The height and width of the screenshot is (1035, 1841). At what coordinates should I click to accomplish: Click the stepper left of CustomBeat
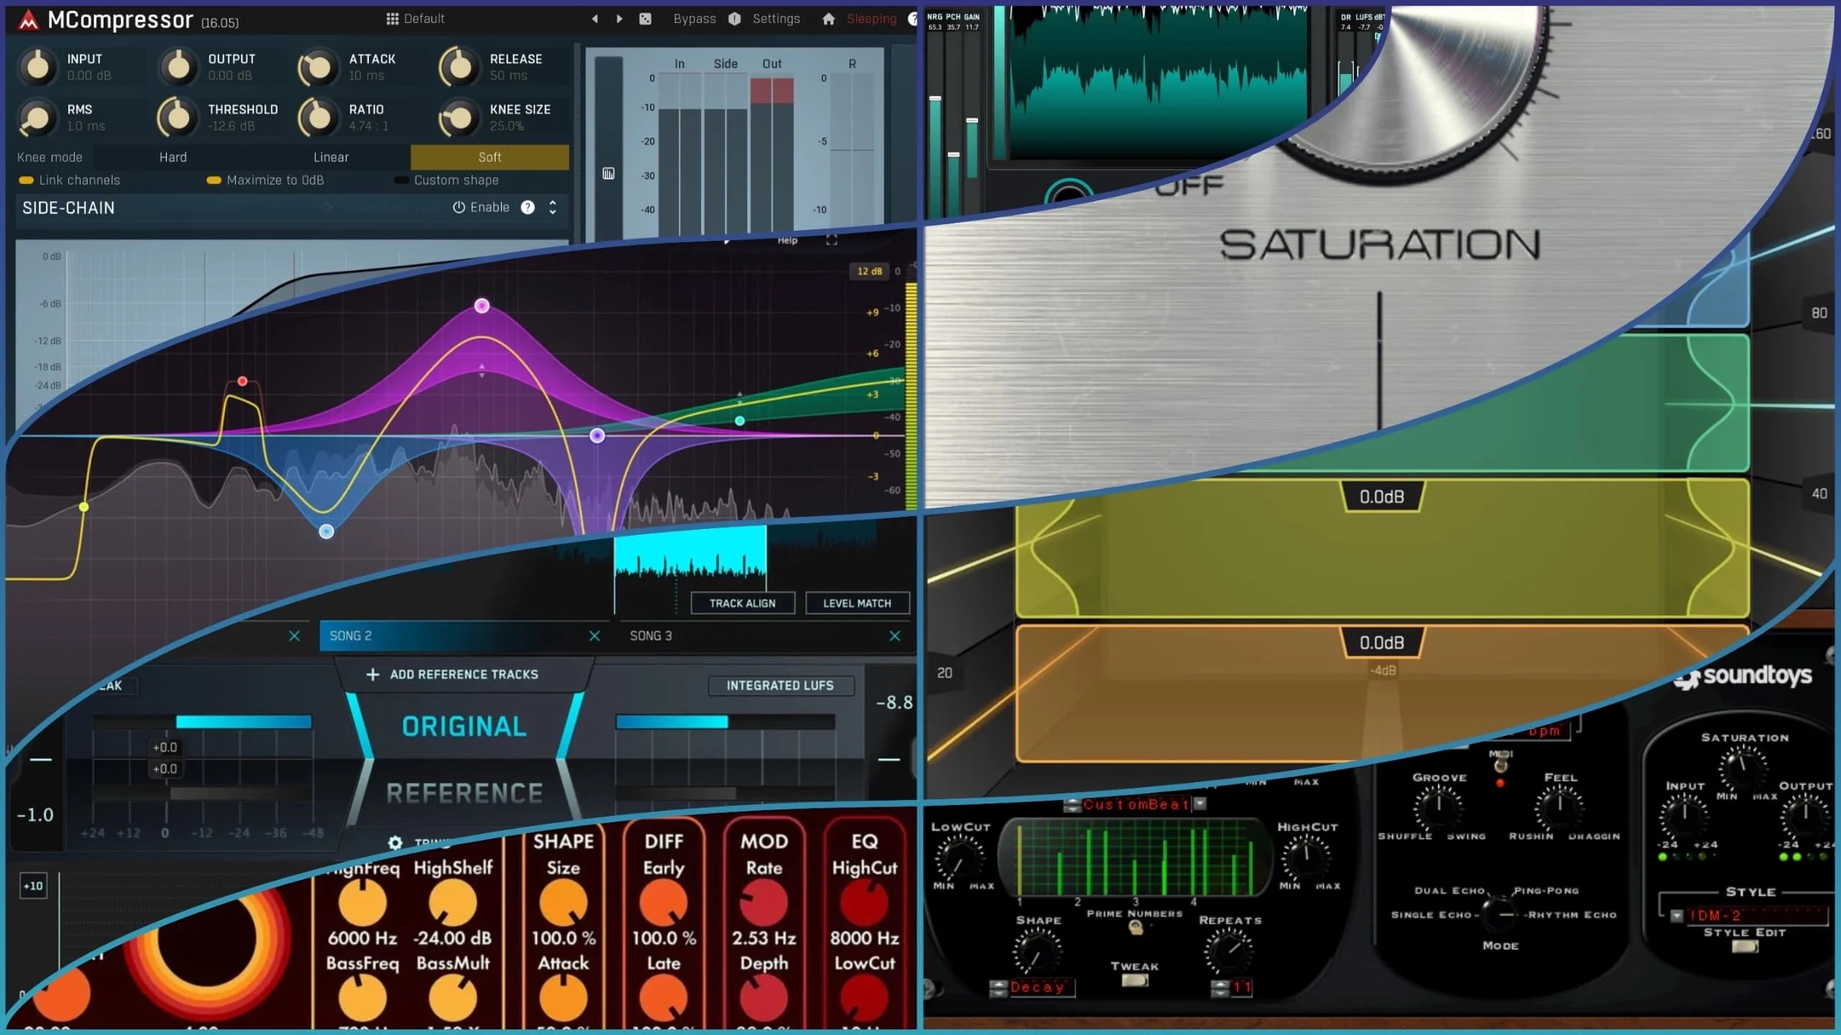click(x=1072, y=805)
